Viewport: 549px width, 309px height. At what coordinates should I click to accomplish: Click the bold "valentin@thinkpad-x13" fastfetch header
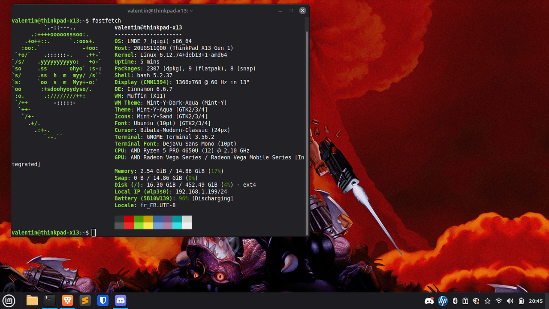point(148,28)
